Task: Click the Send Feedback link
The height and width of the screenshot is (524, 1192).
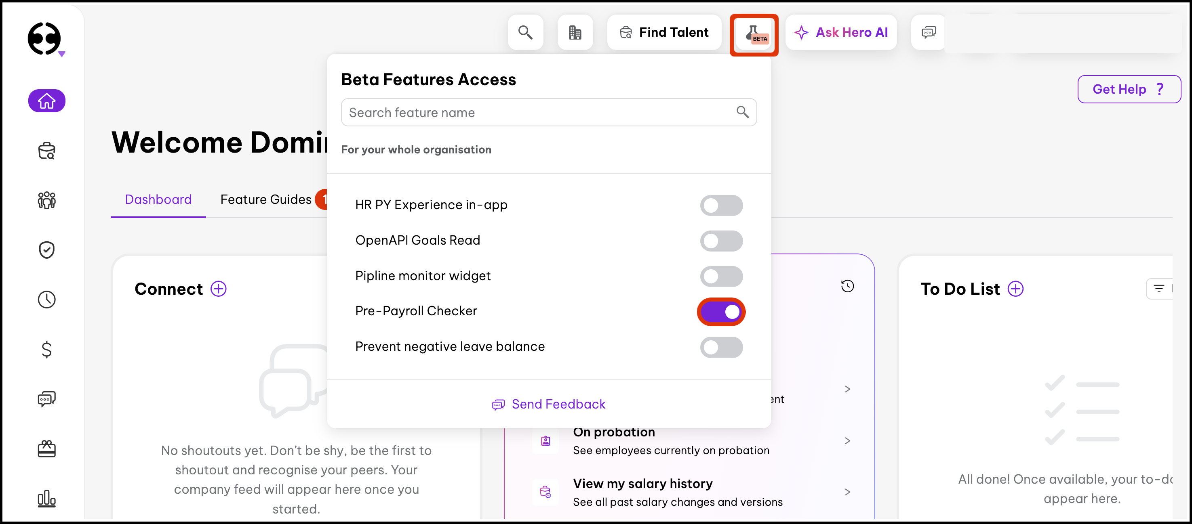Action: point(549,404)
